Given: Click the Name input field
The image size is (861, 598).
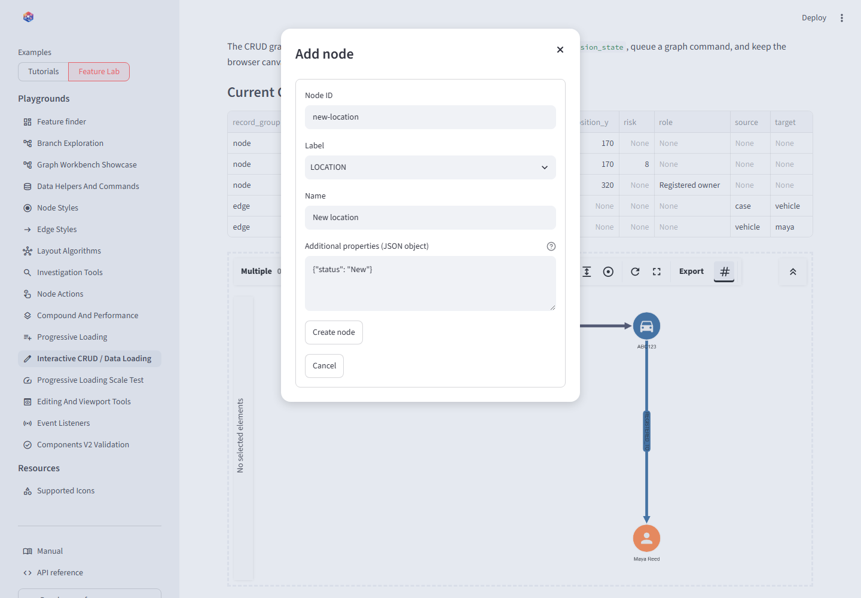Looking at the screenshot, I should pos(430,218).
